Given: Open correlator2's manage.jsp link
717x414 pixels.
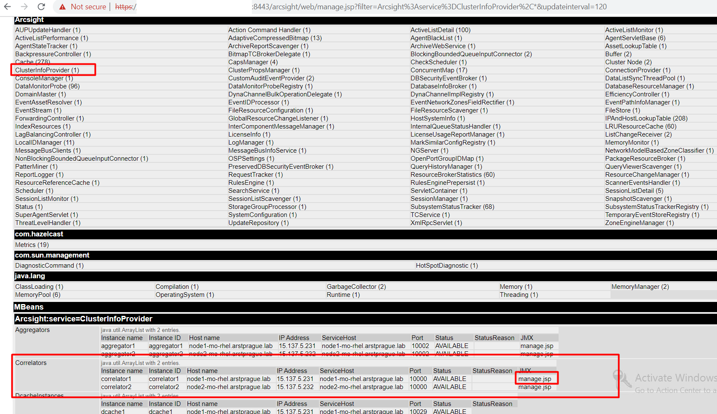Looking at the screenshot, I should click(535, 387).
